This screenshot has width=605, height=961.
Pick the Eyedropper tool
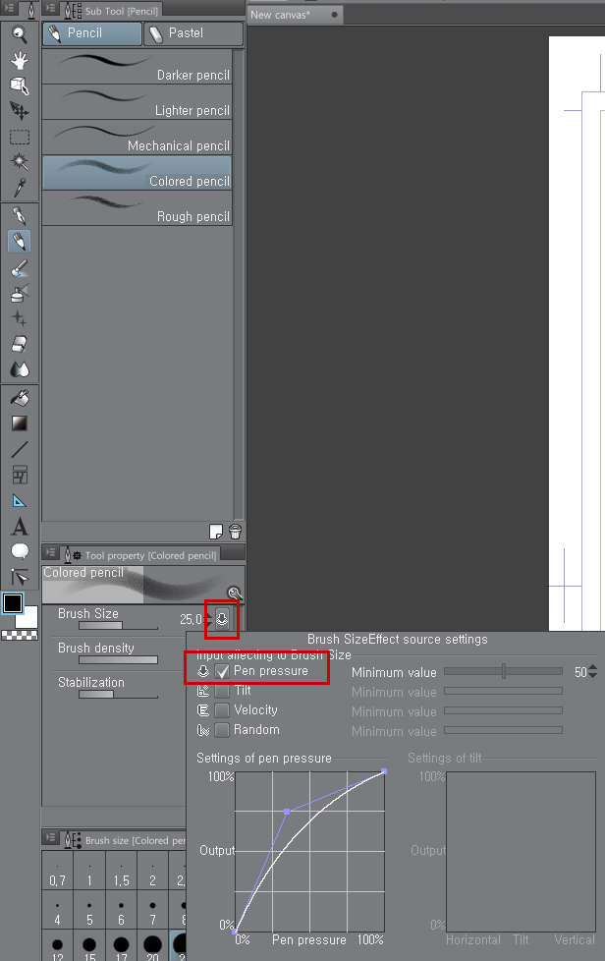(x=19, y=187)
